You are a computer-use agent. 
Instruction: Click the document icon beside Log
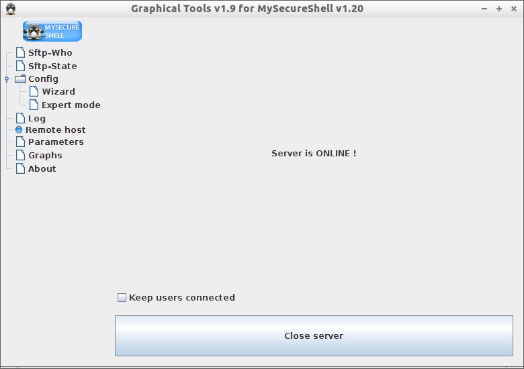click(20, 118)
